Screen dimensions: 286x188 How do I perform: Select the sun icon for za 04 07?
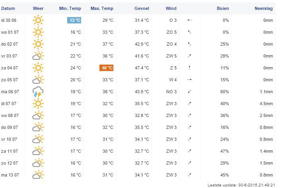coord(38,68)
